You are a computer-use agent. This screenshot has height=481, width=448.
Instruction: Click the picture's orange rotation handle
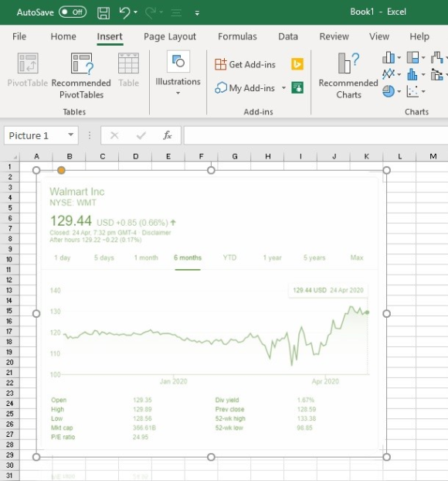[61, 170]
